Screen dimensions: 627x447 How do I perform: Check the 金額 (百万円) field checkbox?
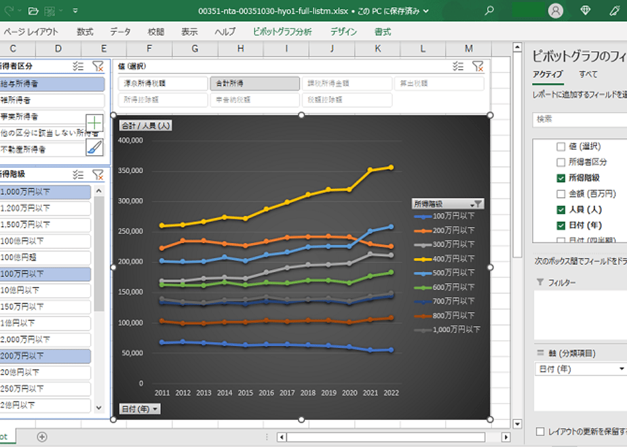pos(560,194)
